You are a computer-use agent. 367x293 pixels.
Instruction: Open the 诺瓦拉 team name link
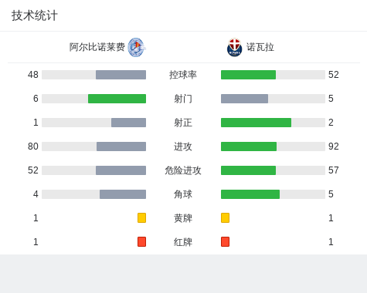[x=260, y=47]
